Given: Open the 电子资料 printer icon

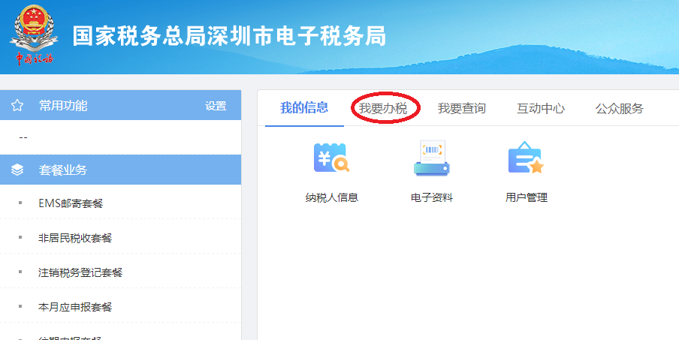Looking at the screenshot, I should pos(432,158).
